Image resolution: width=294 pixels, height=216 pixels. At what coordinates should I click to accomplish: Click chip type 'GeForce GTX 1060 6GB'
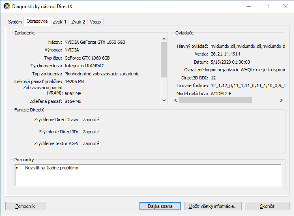(87, 58)
